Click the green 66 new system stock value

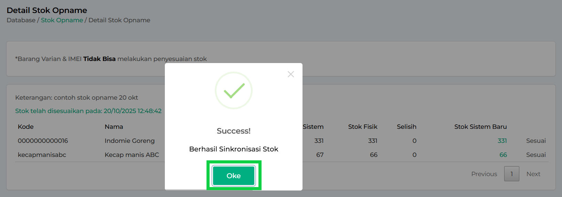tap(503, 155)
